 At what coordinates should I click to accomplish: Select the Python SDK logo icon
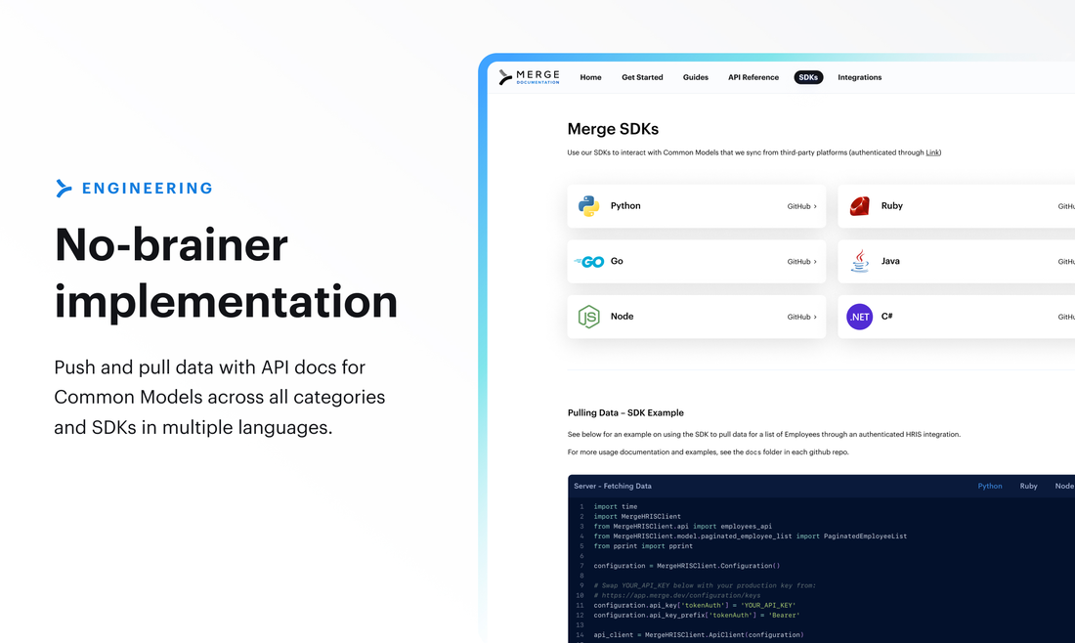tap(590, 206)
